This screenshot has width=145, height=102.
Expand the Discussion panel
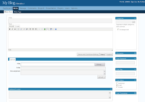(x=135, y=53)
